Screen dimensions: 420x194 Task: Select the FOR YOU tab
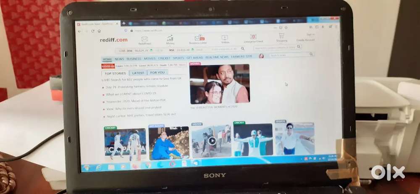(157, 72)
